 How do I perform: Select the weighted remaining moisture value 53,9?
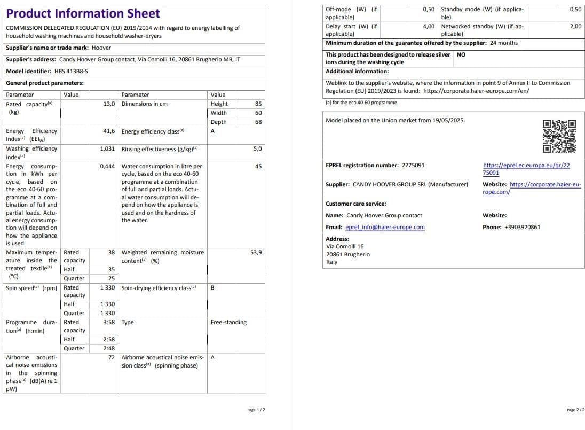tap(256, 252)
